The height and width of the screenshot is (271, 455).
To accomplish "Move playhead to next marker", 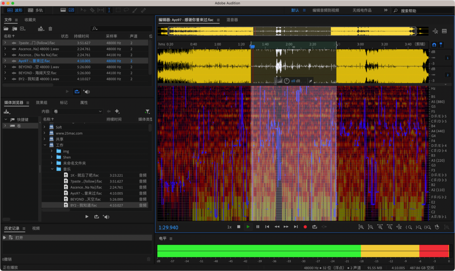I will click(x=296, y=227).
